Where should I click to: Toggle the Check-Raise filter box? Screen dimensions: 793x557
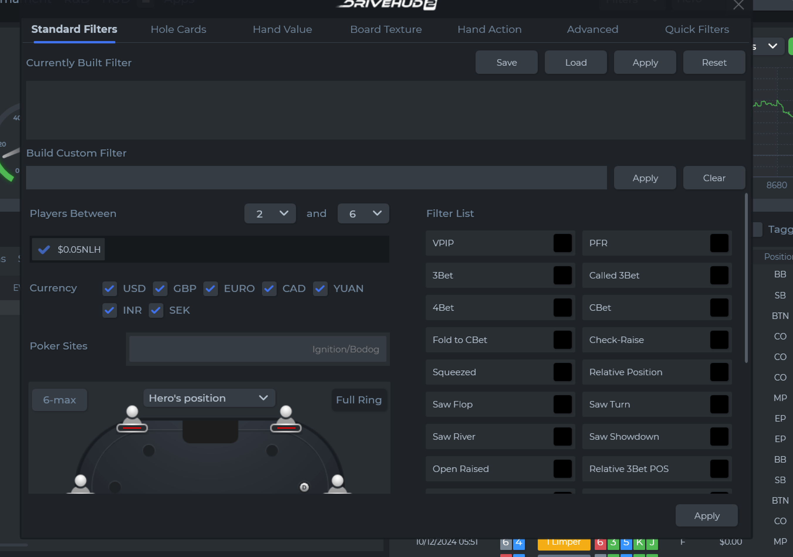pos(719,339)
